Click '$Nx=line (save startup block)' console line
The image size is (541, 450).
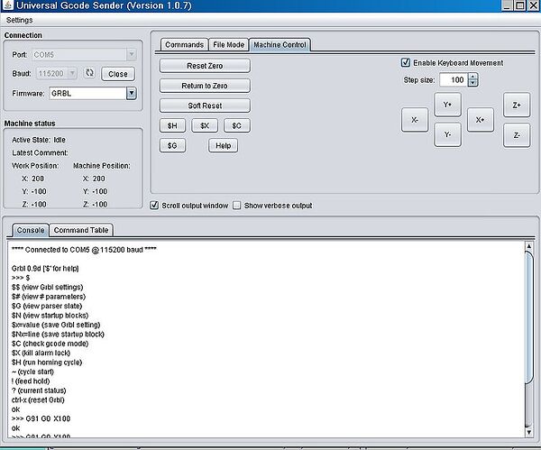(x=58, y=334)
